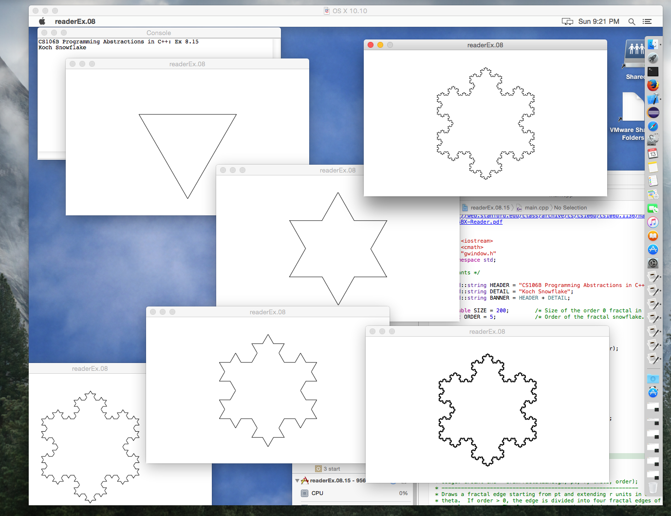Open System Preferences from the Dock
Screen dimensions: 671x516
(653, 263)
